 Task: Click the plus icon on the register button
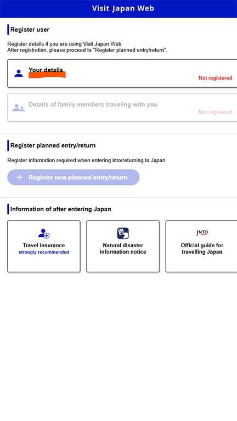coord(20,177)
